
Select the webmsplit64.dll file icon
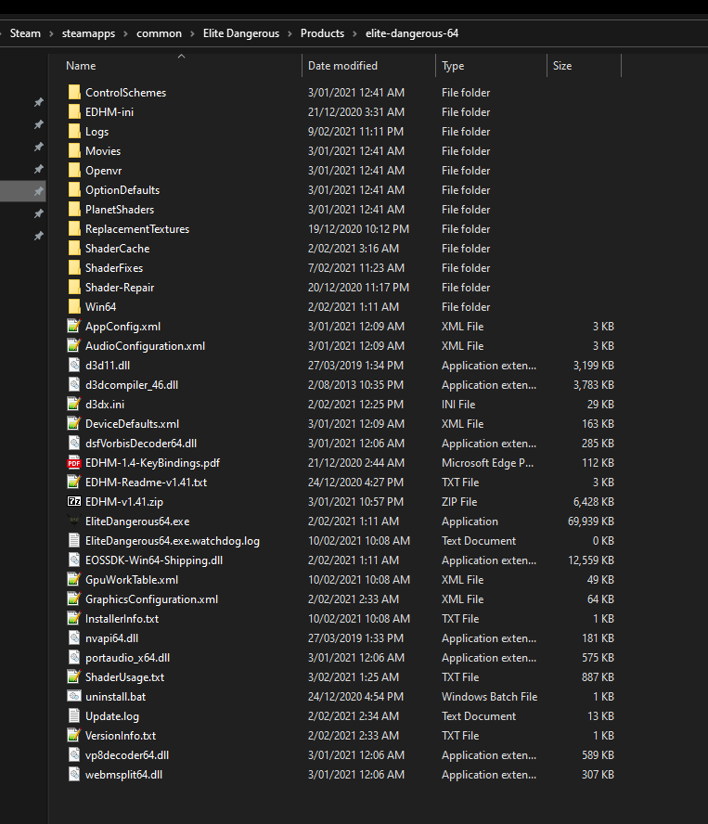coord(74,775)
